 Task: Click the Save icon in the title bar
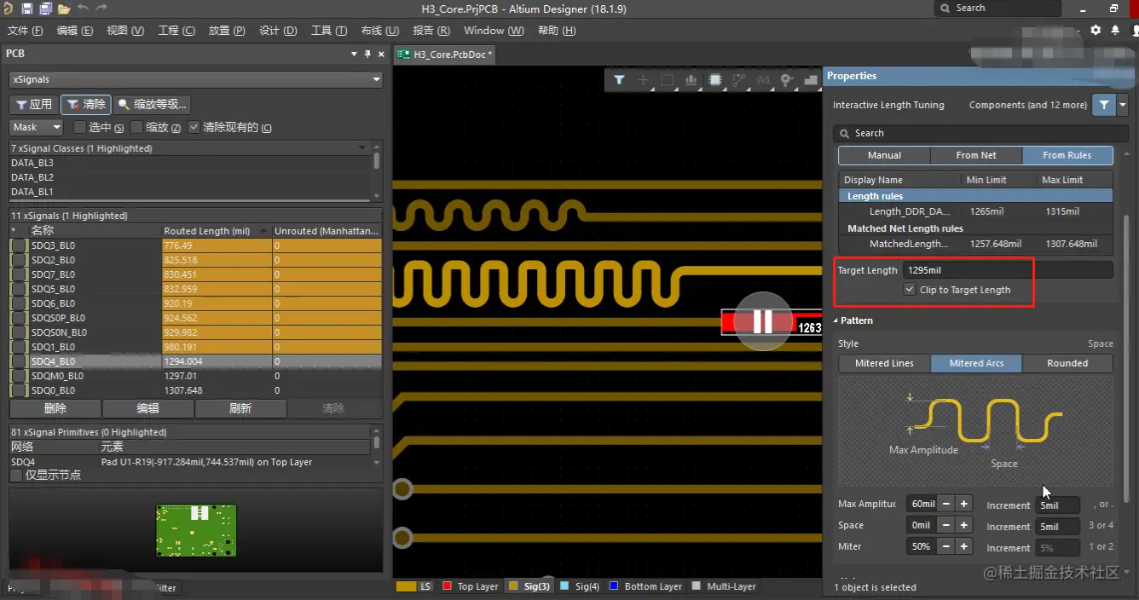26,9
